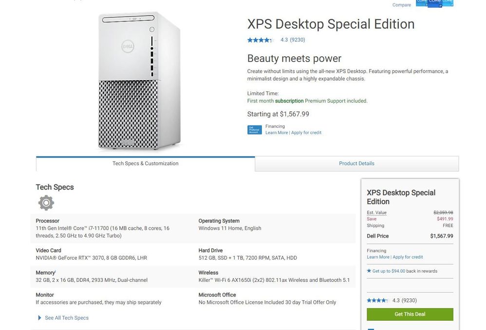
Task: Click Learn More in the price card
Action: (378, 257)
